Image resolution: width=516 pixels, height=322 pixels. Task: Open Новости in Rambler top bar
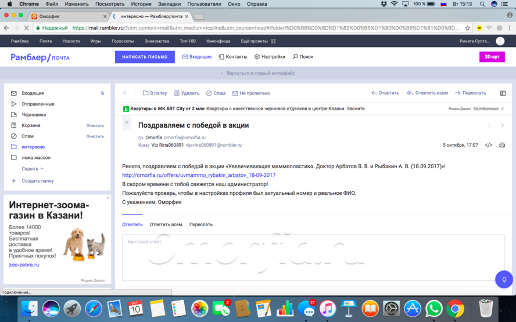coord(71,41)
